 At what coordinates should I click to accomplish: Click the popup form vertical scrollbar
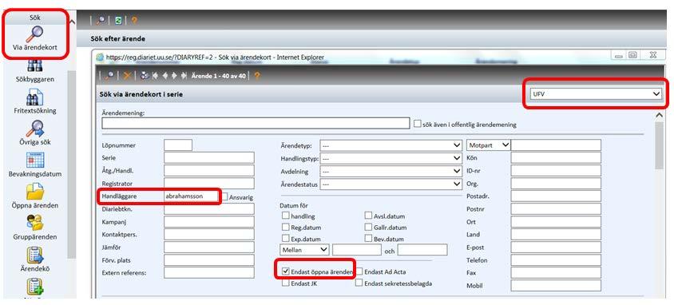659,146
